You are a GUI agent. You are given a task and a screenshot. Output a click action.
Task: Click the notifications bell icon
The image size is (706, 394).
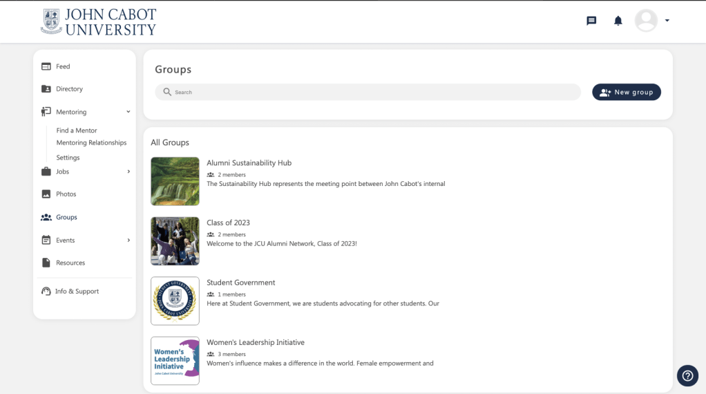coord(618,21)
